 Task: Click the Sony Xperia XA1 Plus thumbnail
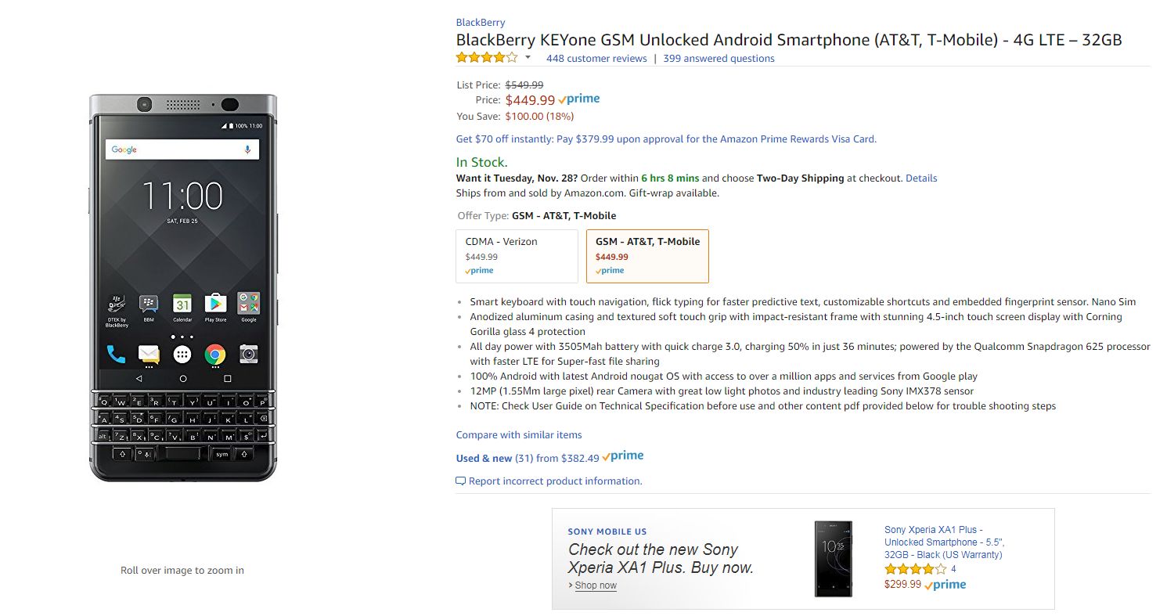coord(833,558)
